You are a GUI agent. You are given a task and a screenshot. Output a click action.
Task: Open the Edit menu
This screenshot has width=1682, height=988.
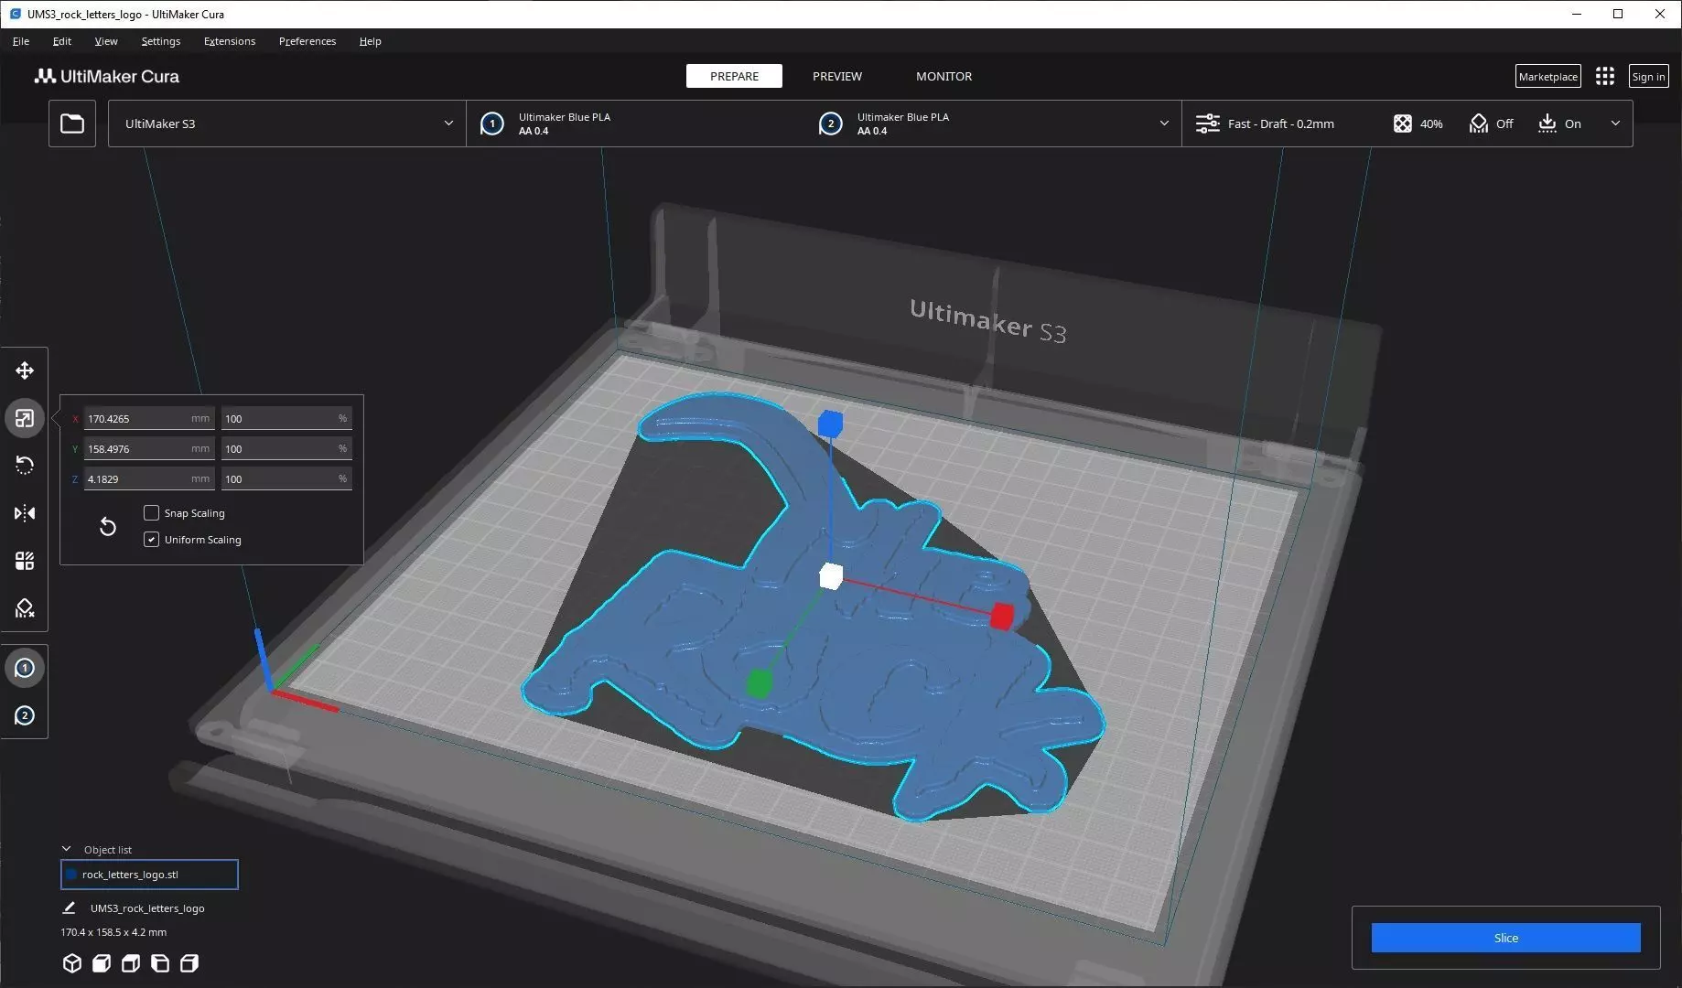coord(62,41)
